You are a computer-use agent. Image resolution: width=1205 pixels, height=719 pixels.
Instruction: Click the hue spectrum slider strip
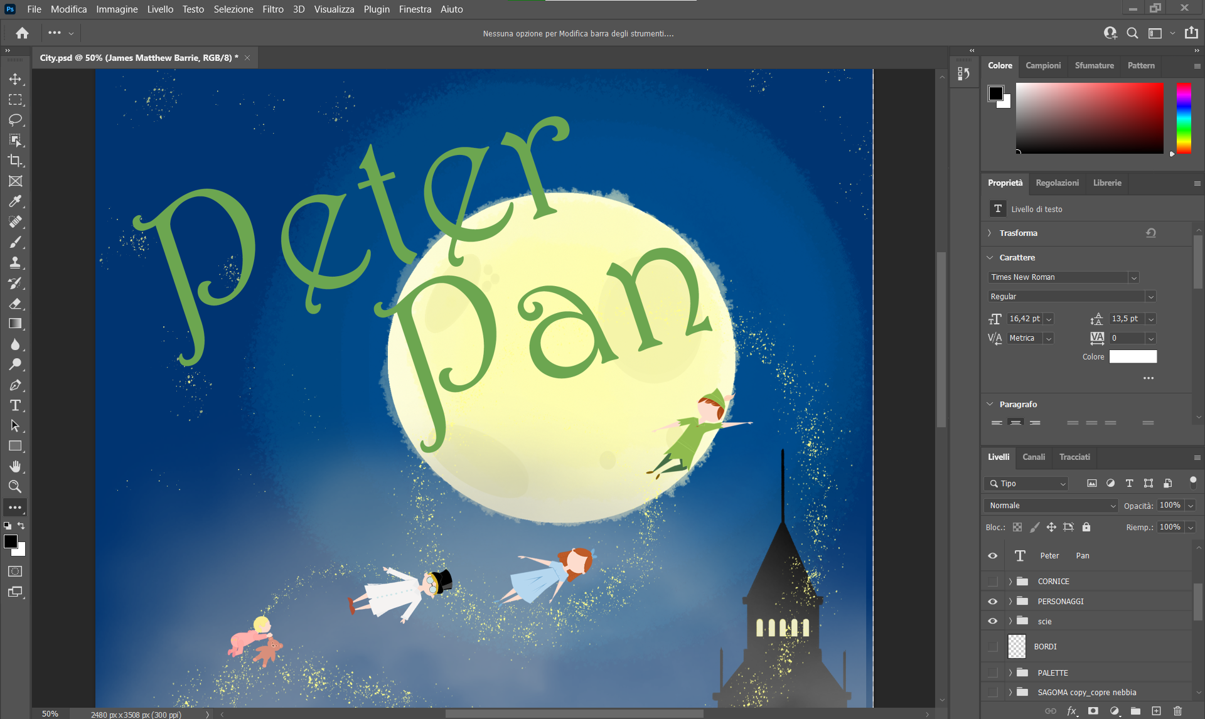click(x=1184, y=118)
